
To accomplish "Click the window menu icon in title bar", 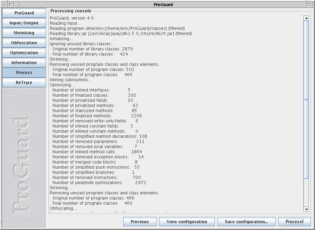I will [x=4, y=5].
